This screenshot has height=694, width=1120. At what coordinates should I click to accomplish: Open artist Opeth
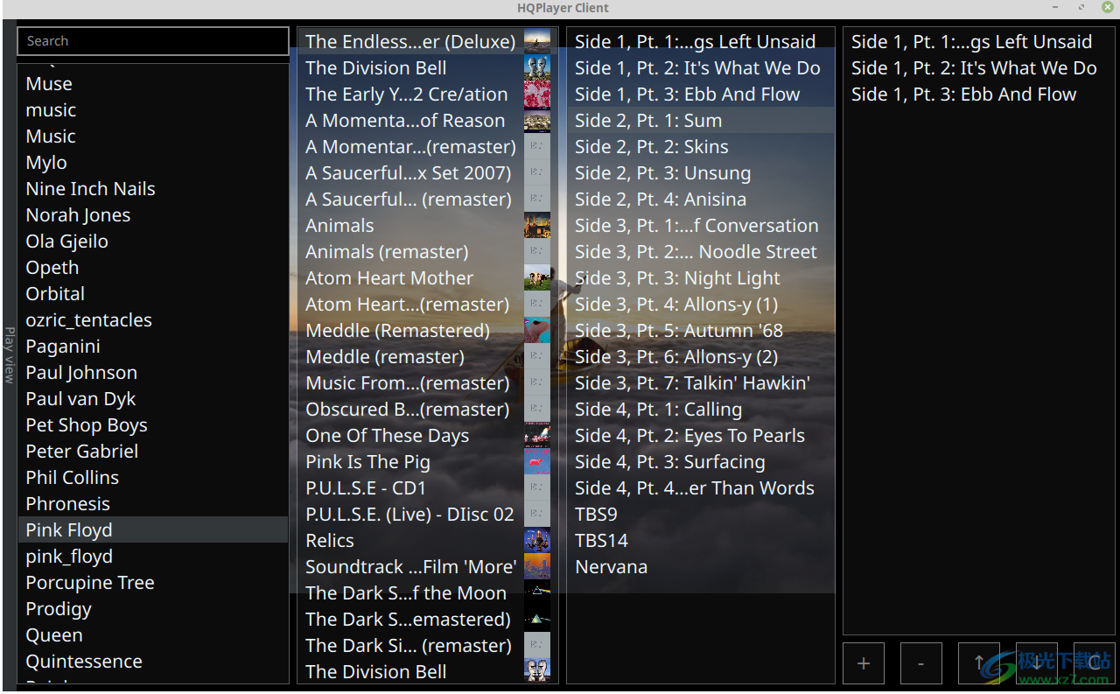click(153, 268)
